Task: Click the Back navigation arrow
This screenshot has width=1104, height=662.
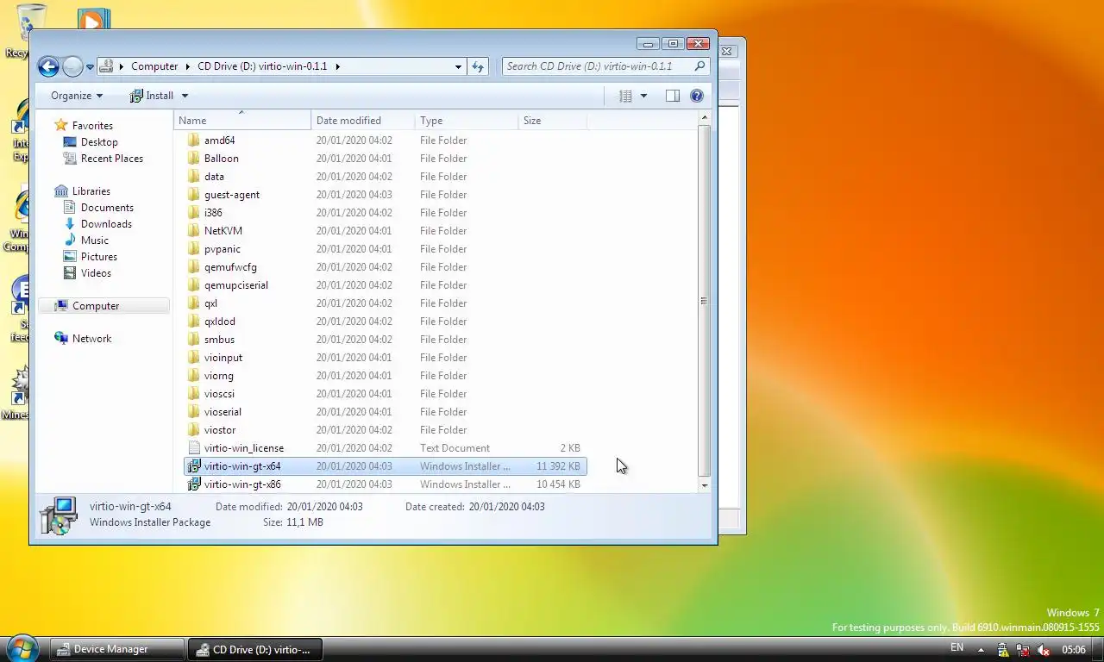Action: (48, 66)
